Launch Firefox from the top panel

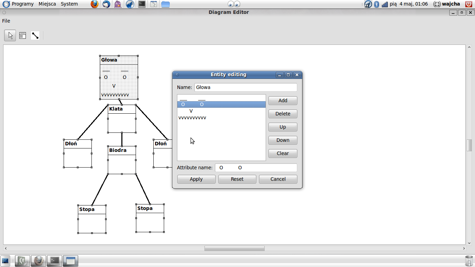(x=95, y=4)
